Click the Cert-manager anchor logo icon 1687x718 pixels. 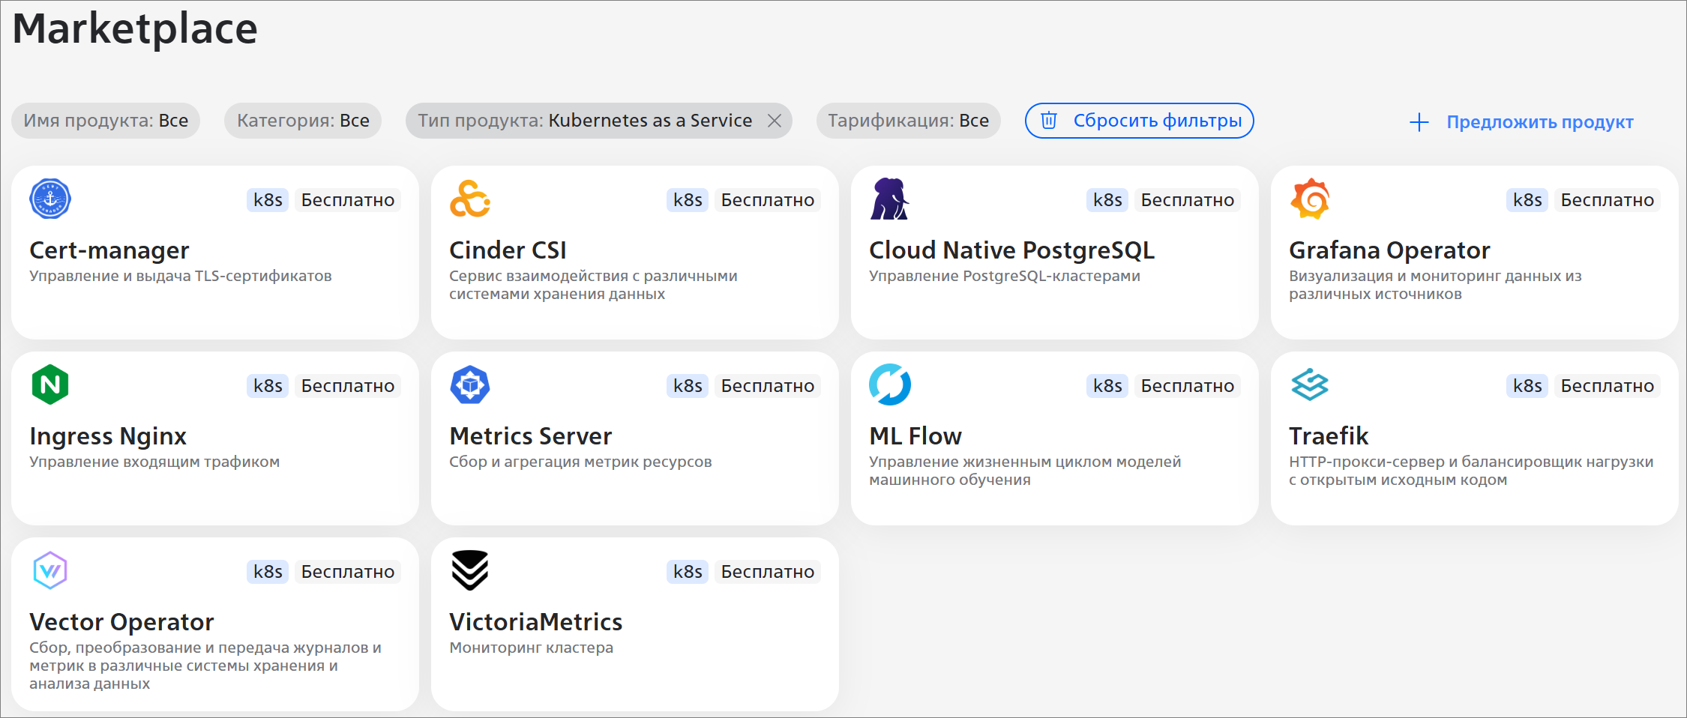click(x=50, y=199)
